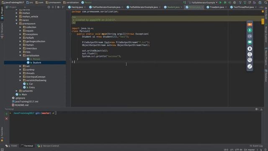Click the green plus new terminal session icon
268x151 pixels.
7,114
